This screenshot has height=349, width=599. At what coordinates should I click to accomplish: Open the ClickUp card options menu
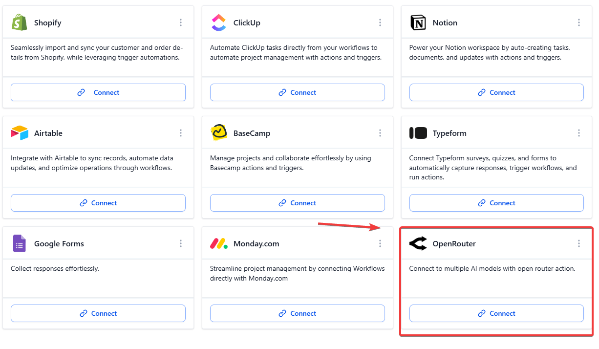[380, 22]
